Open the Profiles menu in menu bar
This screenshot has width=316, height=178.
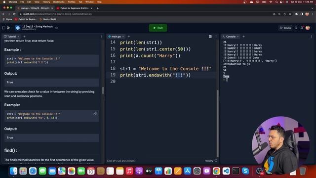71,2
